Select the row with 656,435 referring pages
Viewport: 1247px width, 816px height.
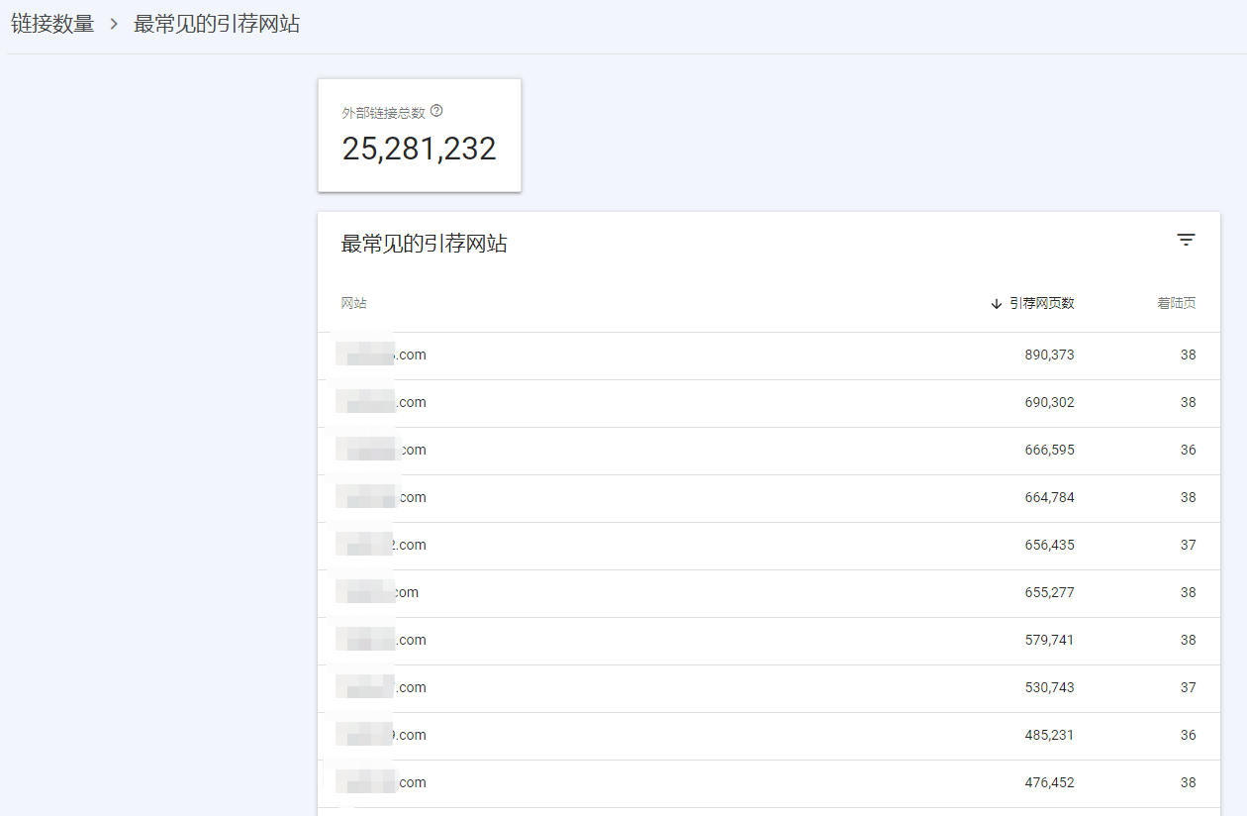[x=768, y=546]
